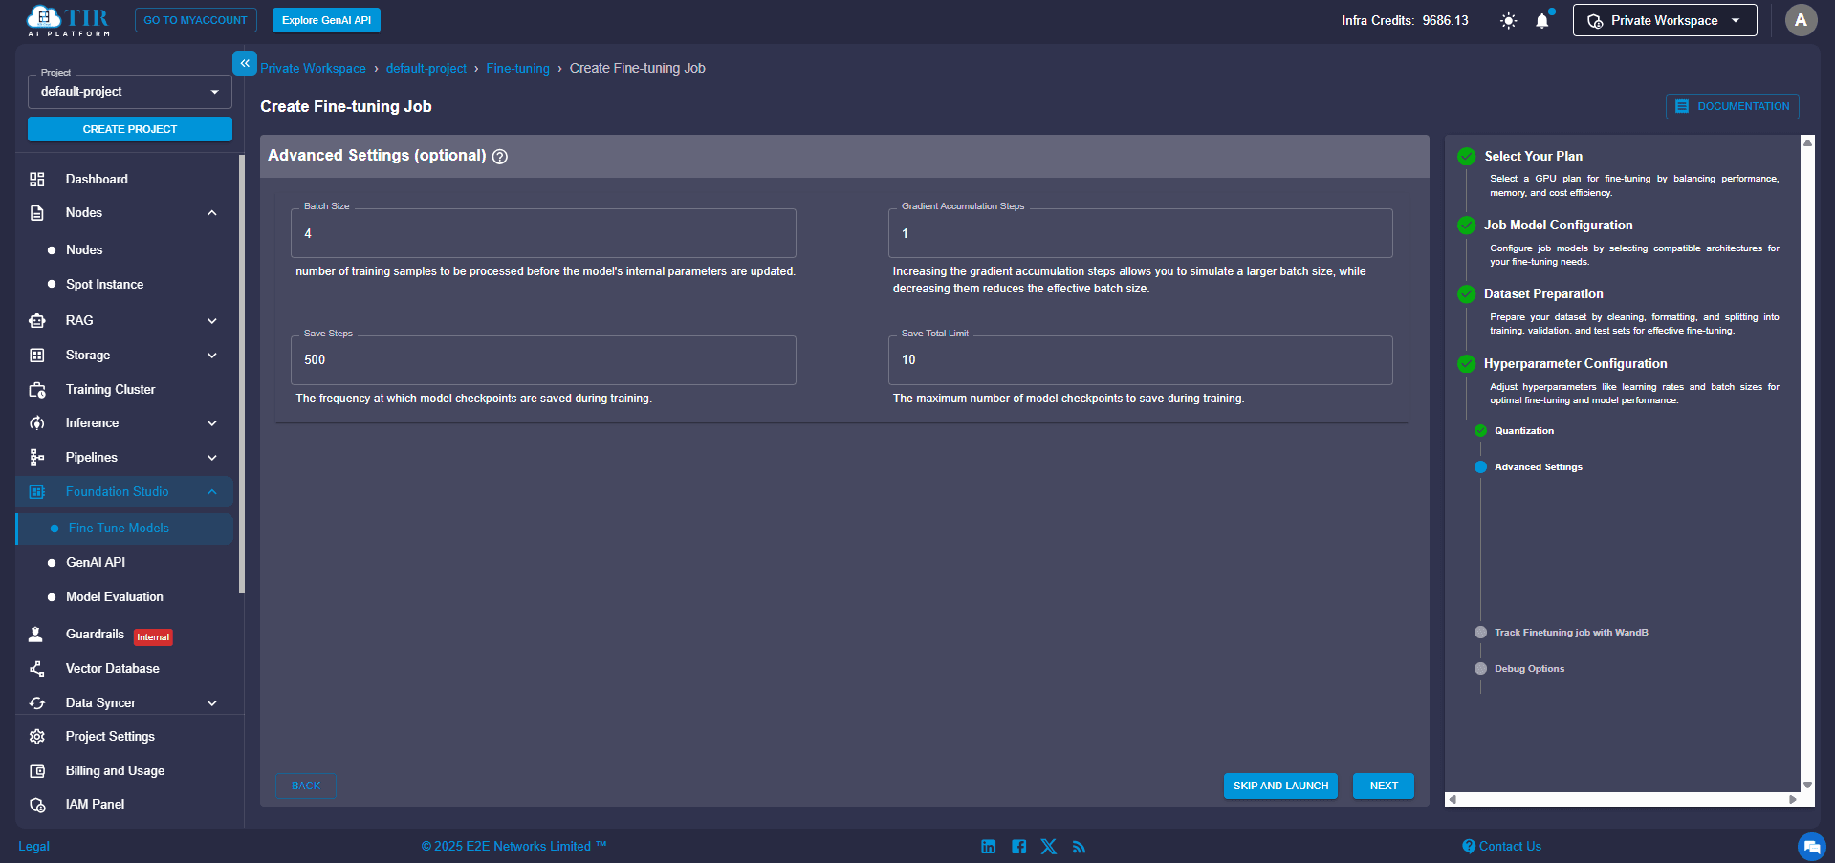Click Fine-tuning breadcrumb link
The height and width of the screenshot is (863, 1835).
517,69
